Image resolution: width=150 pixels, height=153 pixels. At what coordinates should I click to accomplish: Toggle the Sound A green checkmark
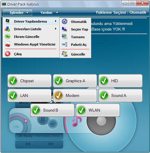(x=104, y=95)
